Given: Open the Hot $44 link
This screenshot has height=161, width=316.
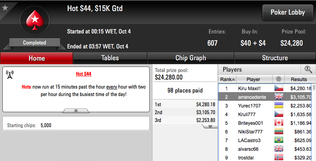Looking at the screenshot, I should pos(84,74).
